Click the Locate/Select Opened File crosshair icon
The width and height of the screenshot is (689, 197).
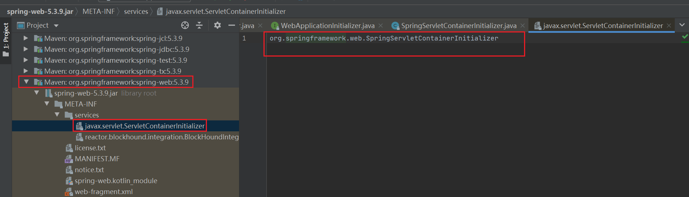point(185,25)
